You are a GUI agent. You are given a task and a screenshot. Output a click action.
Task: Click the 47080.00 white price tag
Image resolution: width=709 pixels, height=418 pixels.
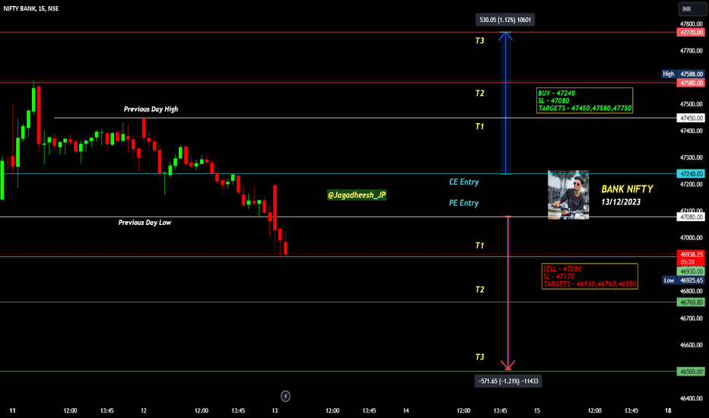(691, 217)
